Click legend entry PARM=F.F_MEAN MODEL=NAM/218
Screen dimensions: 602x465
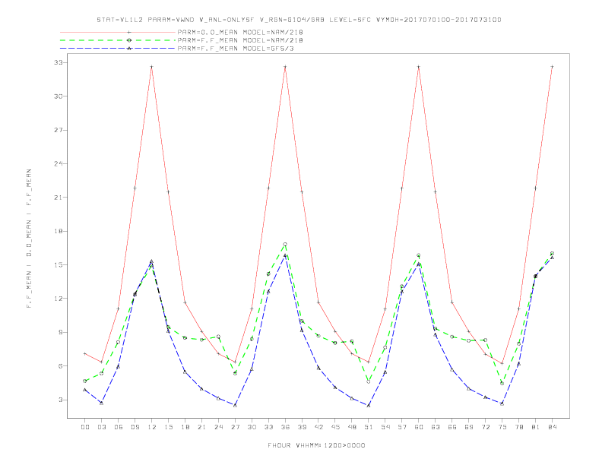pos(240,40)
